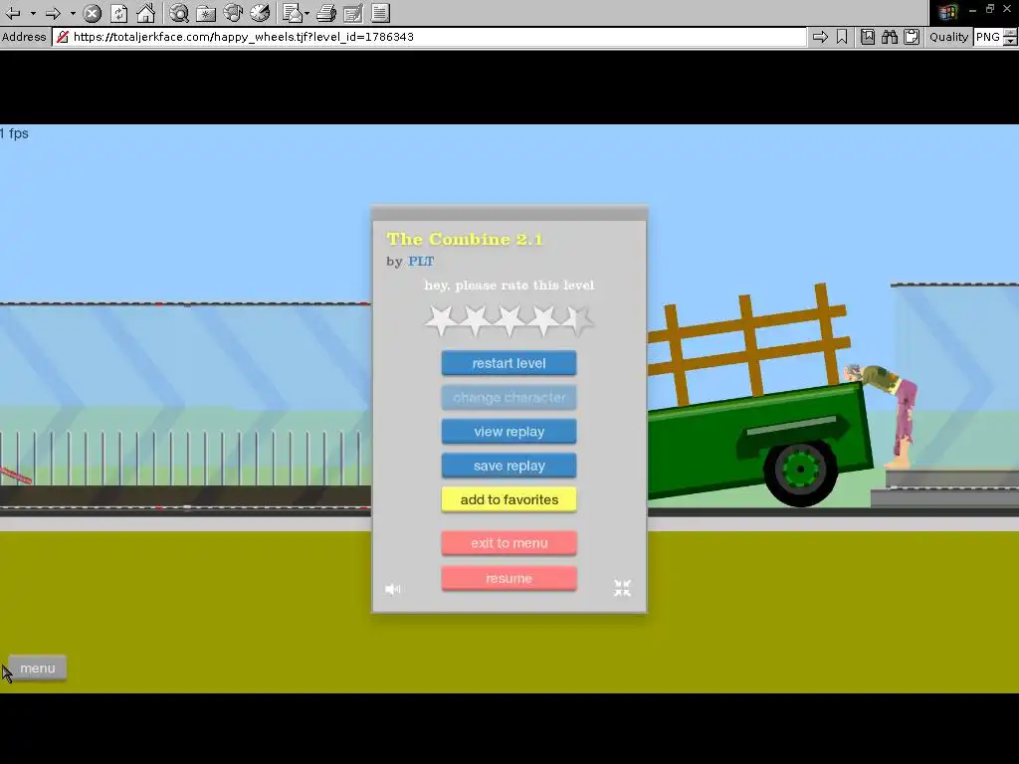1019x764 pixels.
Task: Click the Quality label
Action: tap(948, 37)
